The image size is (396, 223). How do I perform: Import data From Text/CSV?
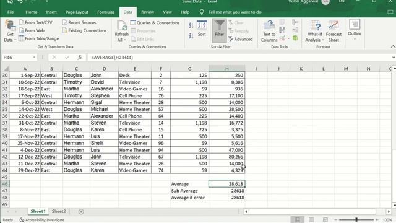click(x=36, y=22)
